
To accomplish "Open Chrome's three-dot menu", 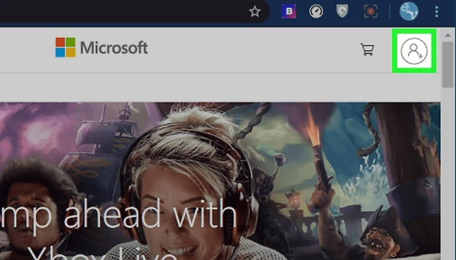I will point(436,11).
